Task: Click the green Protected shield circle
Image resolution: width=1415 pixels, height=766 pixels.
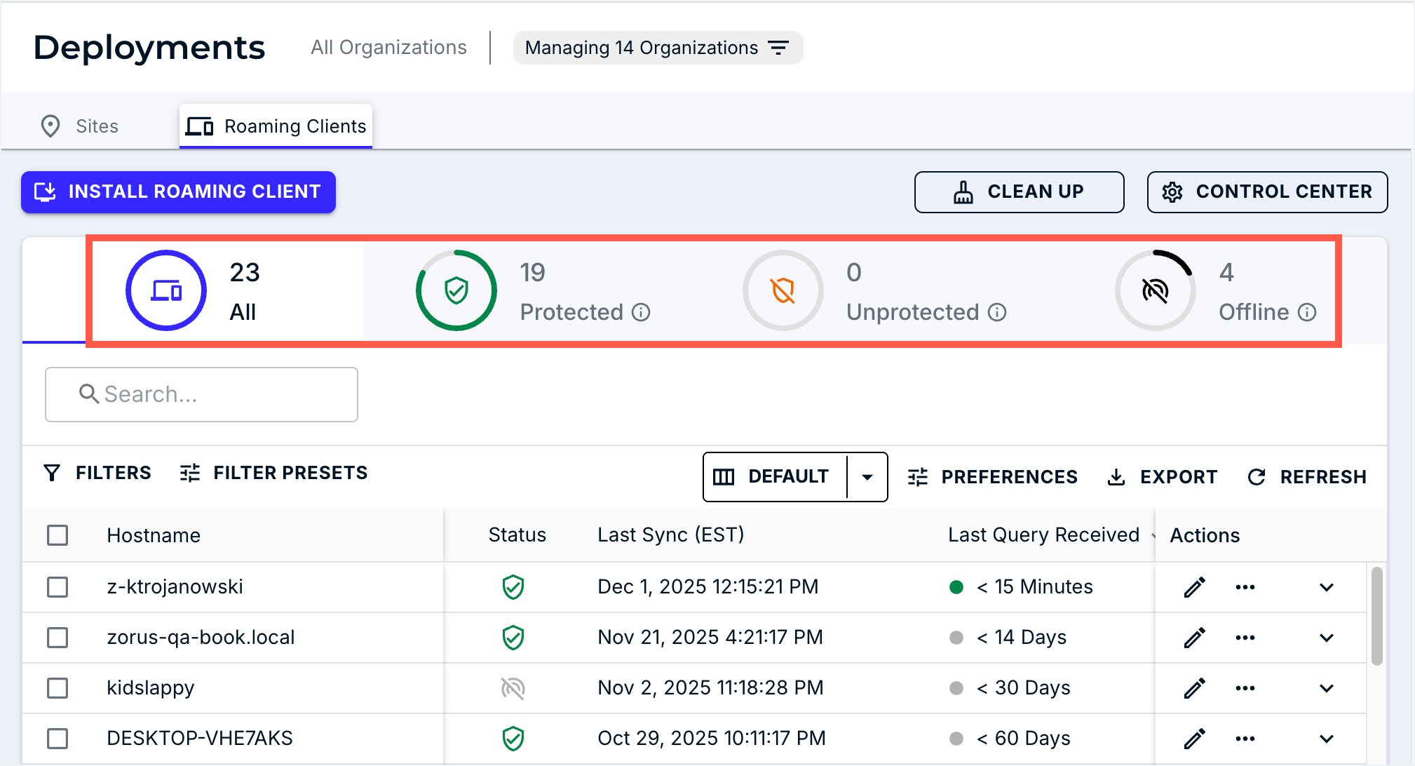Action: click(x=456, y=290)
